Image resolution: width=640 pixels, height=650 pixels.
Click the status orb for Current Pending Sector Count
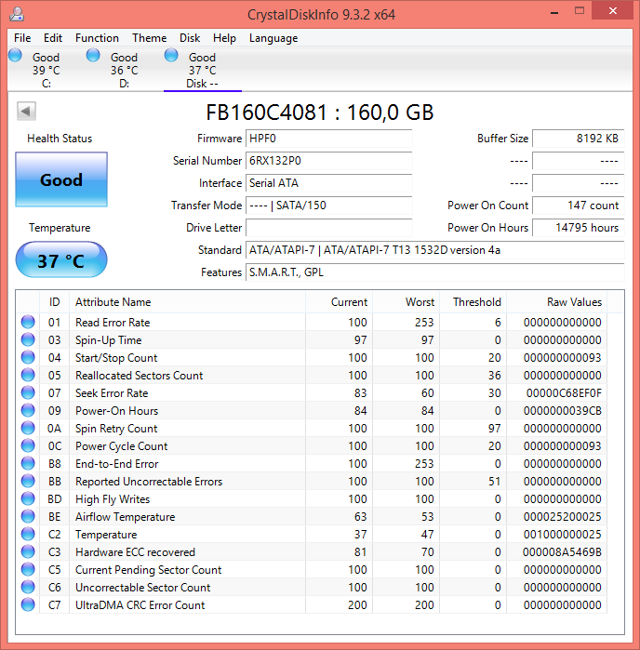28,570
